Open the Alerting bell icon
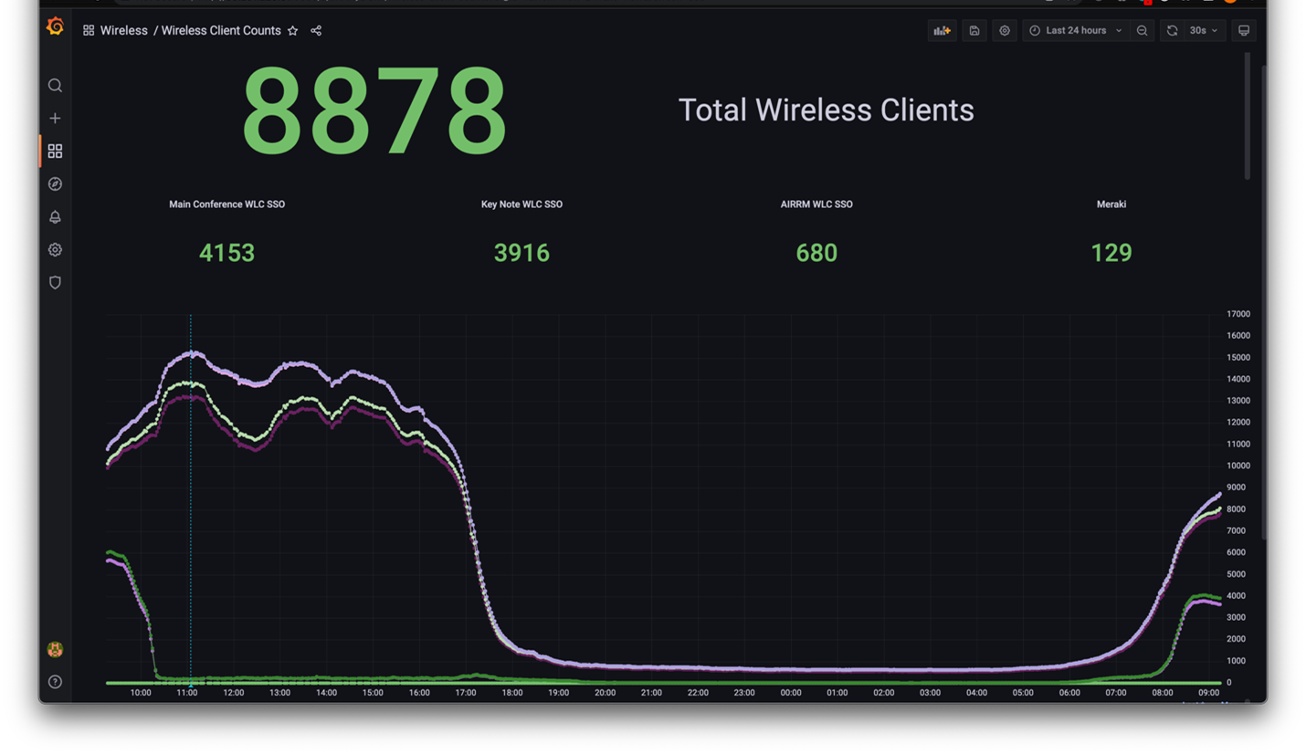This screenshot has height=755, width=1306. point(55,217)
